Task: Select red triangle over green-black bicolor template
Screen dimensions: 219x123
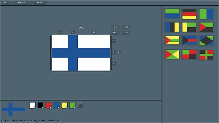Action: coord(206,27)
